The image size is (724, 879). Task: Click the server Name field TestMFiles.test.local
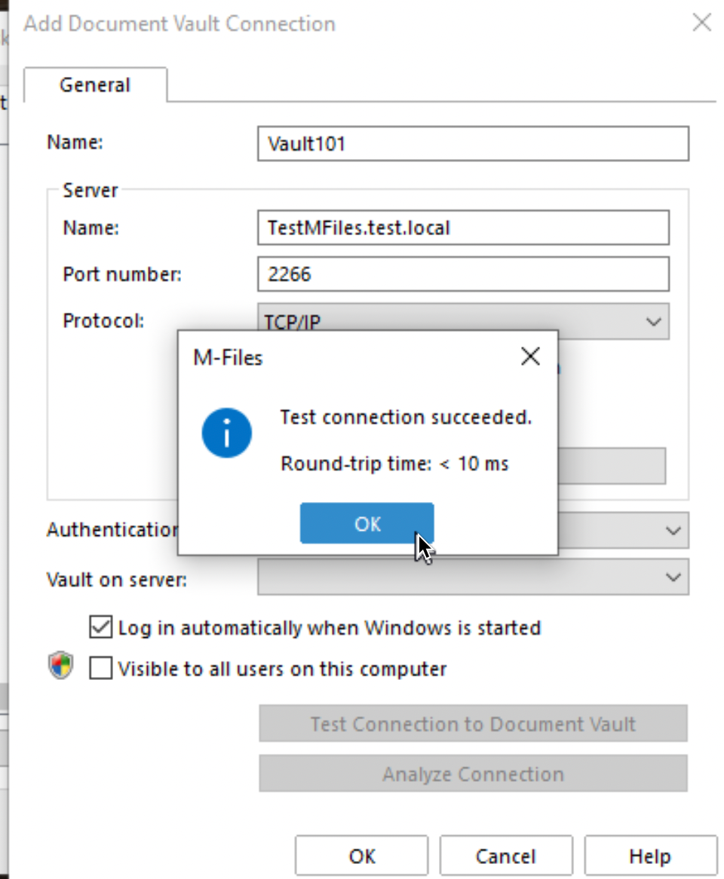coord(463,228)
